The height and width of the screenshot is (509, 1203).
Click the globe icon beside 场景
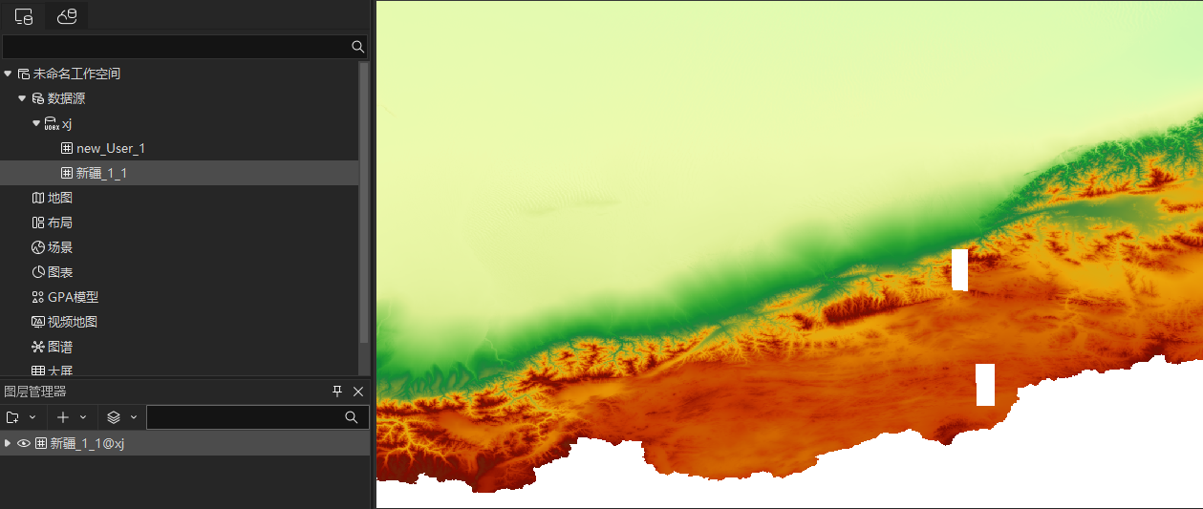pos(38,247)
